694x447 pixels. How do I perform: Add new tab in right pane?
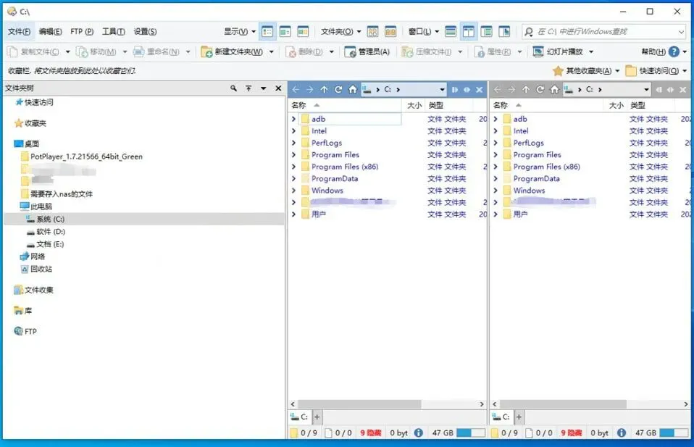pos(519,417)
